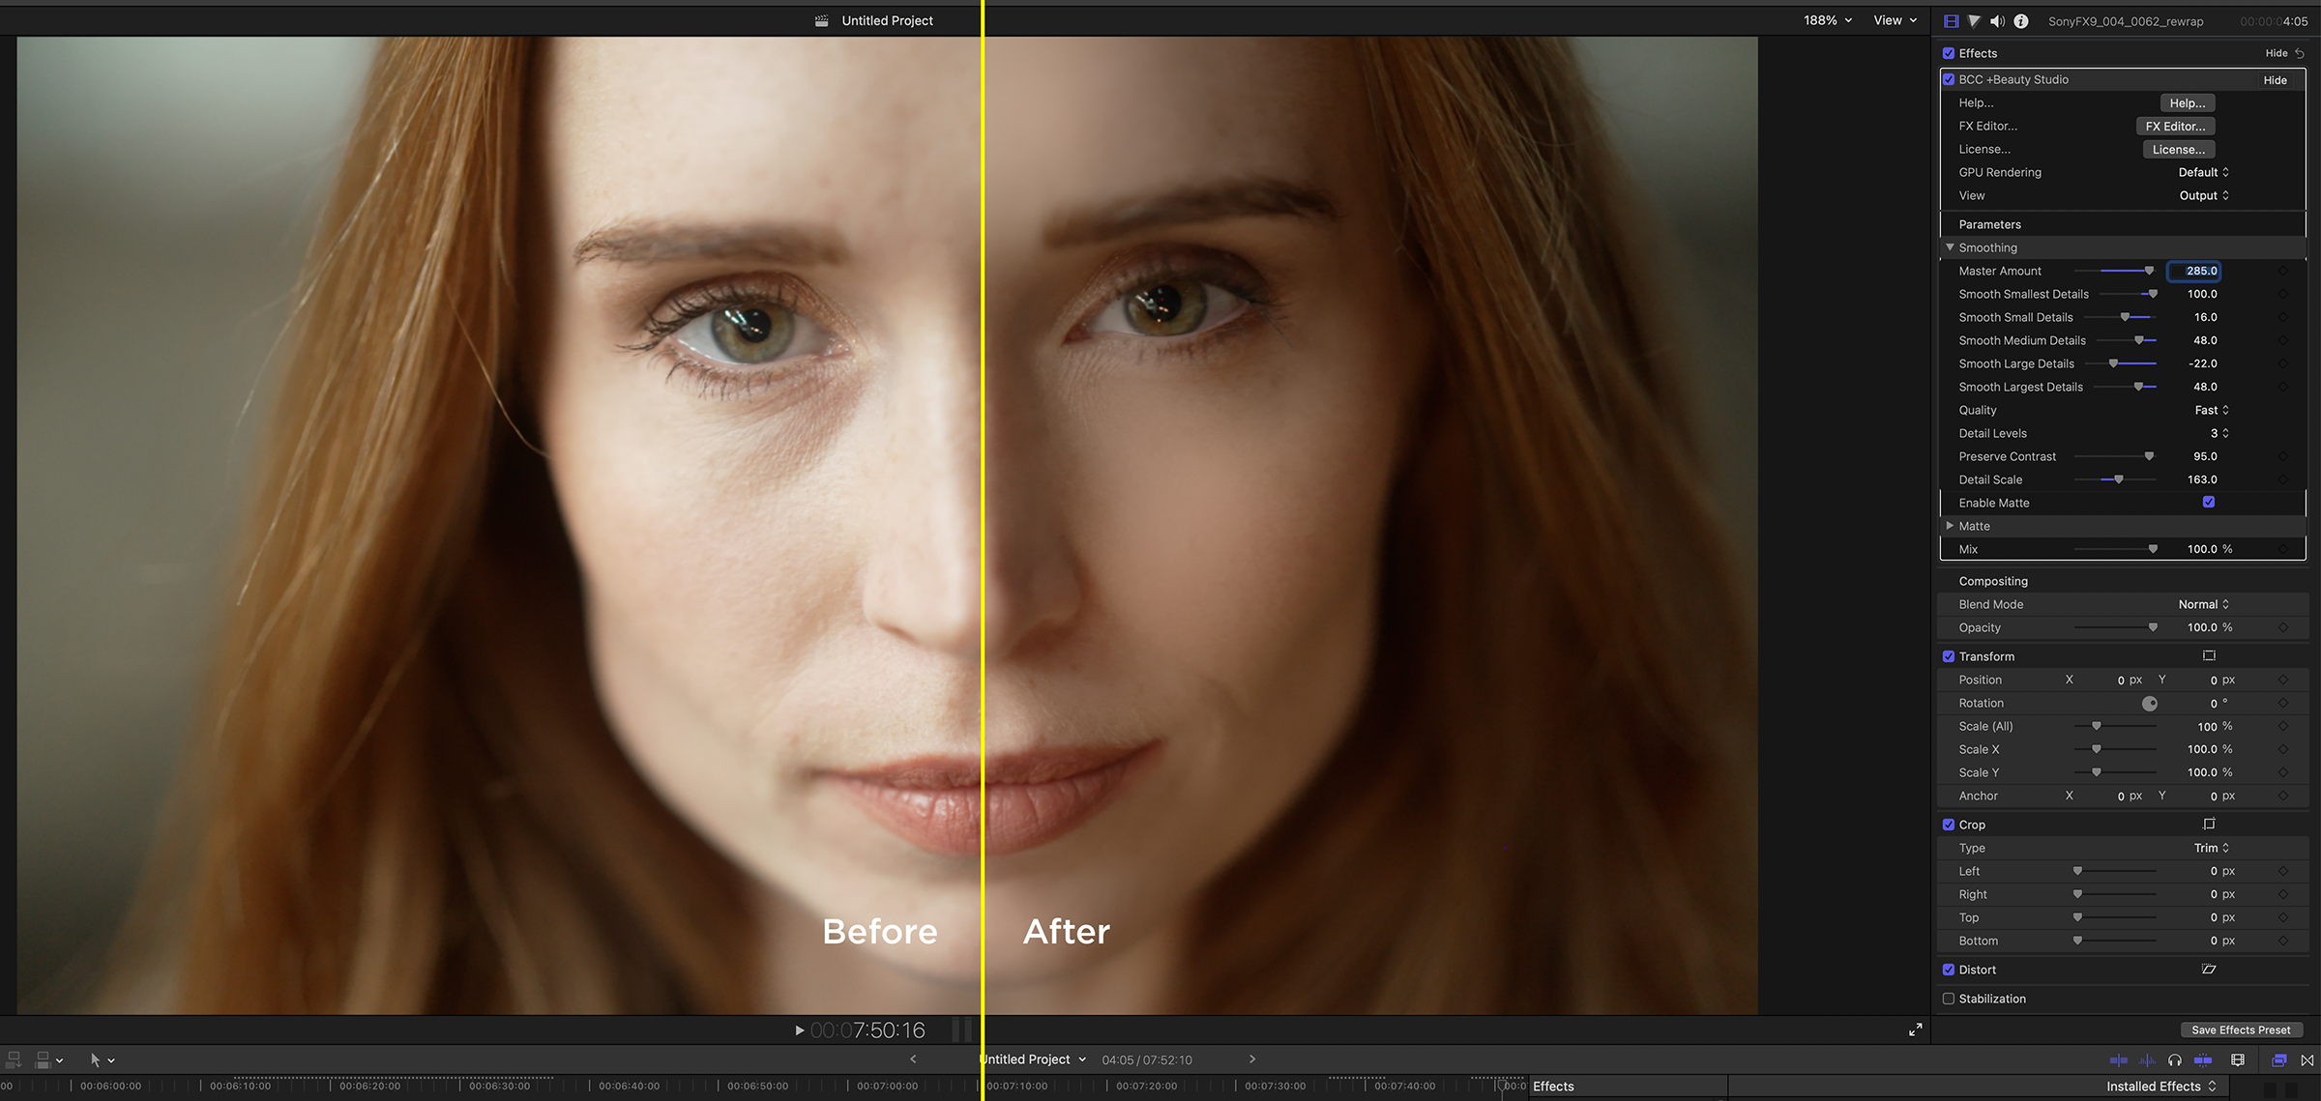The height and width of the screenshot is (1101, 2321).
Task: Click the viewer full-screen expand arrows icon
Action: 1915,1030
